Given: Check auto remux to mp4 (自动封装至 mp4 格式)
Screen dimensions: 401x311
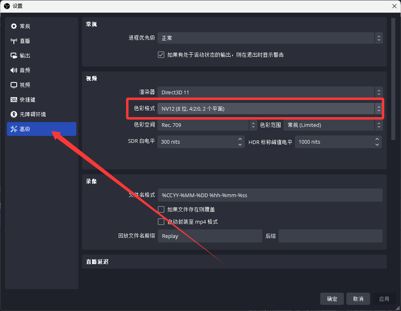Looking at the screenshot, I should click(x=161, y=222).
